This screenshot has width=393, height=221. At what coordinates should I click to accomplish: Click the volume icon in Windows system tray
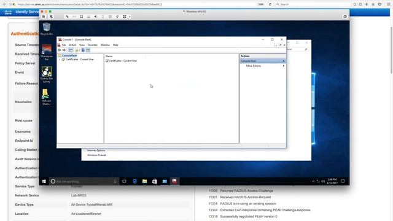pos(323,181)
